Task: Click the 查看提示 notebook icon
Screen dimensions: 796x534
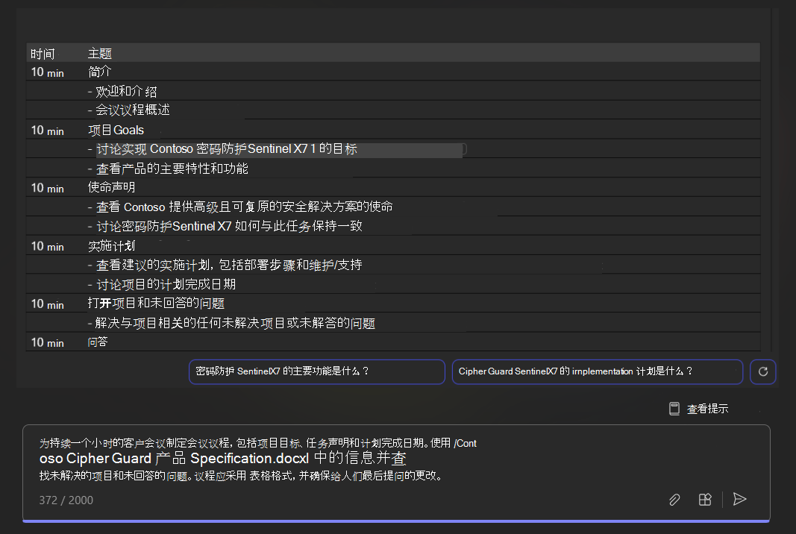Action: (x=674, y=409)
